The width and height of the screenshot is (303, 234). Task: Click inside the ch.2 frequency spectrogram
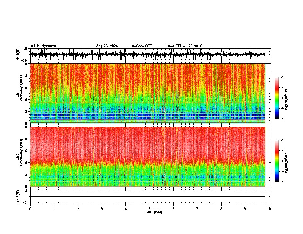148,157
